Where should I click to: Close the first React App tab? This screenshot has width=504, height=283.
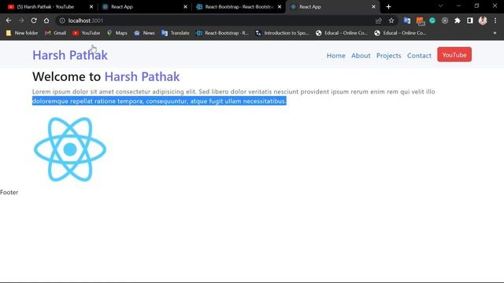click(186, 7)
